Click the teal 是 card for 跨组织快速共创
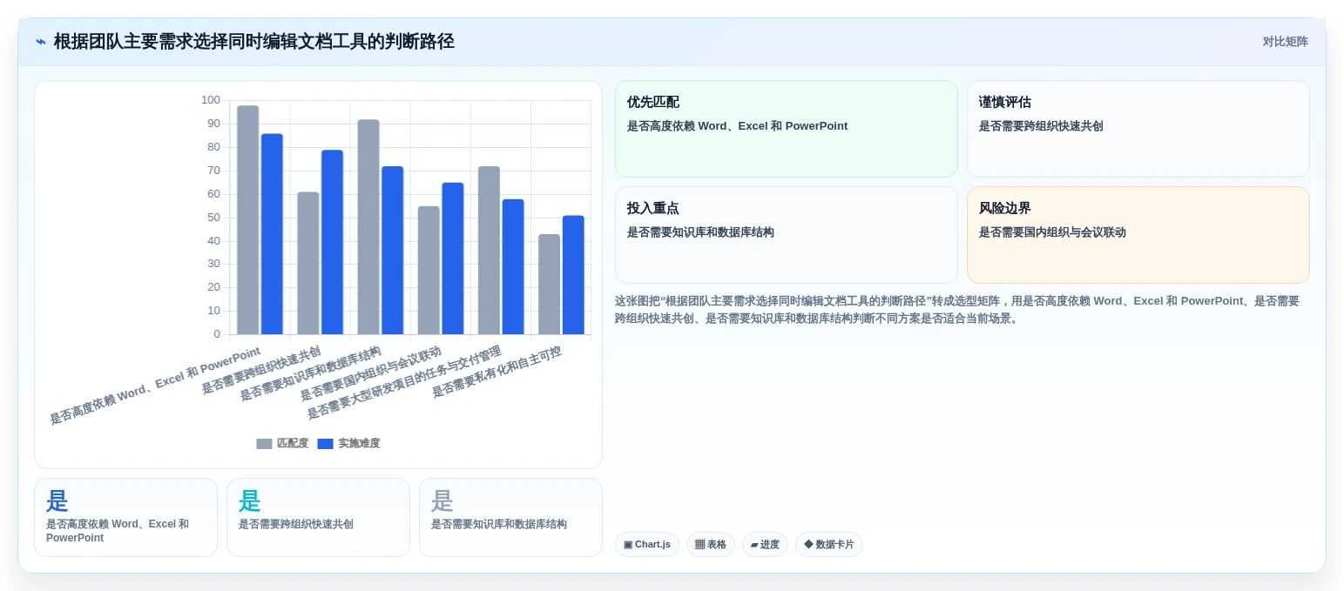The width and height of the screenshot is (1344, 591). (318, 517)
